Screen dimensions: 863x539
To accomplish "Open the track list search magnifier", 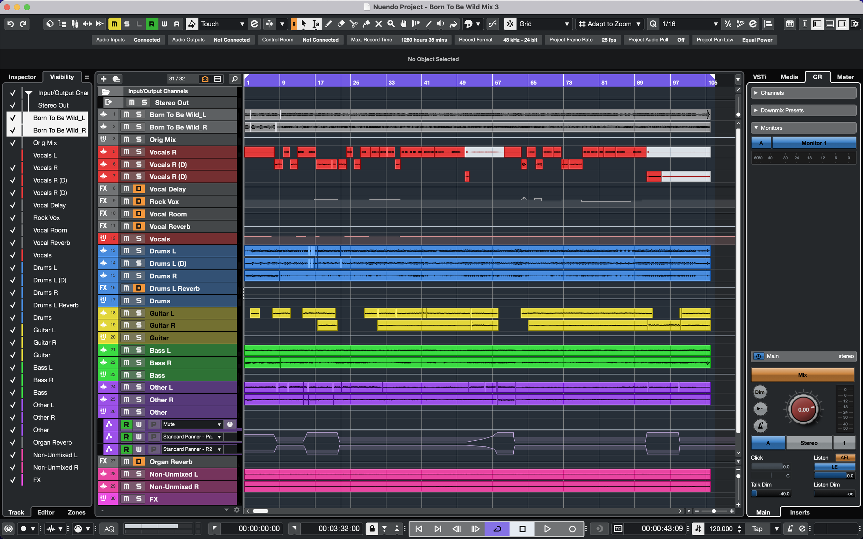I will tap(234, 79).
